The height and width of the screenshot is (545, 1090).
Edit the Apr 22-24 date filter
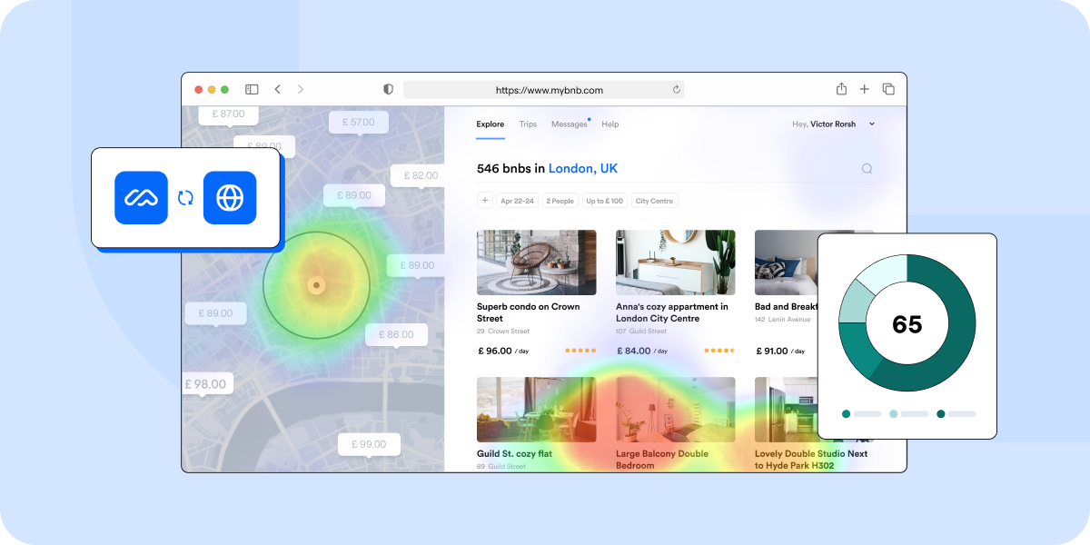click(x=517, y=201)
